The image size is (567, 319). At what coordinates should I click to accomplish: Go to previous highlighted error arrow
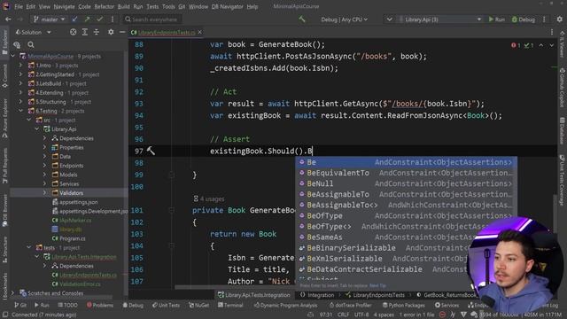tap(541, 45)
